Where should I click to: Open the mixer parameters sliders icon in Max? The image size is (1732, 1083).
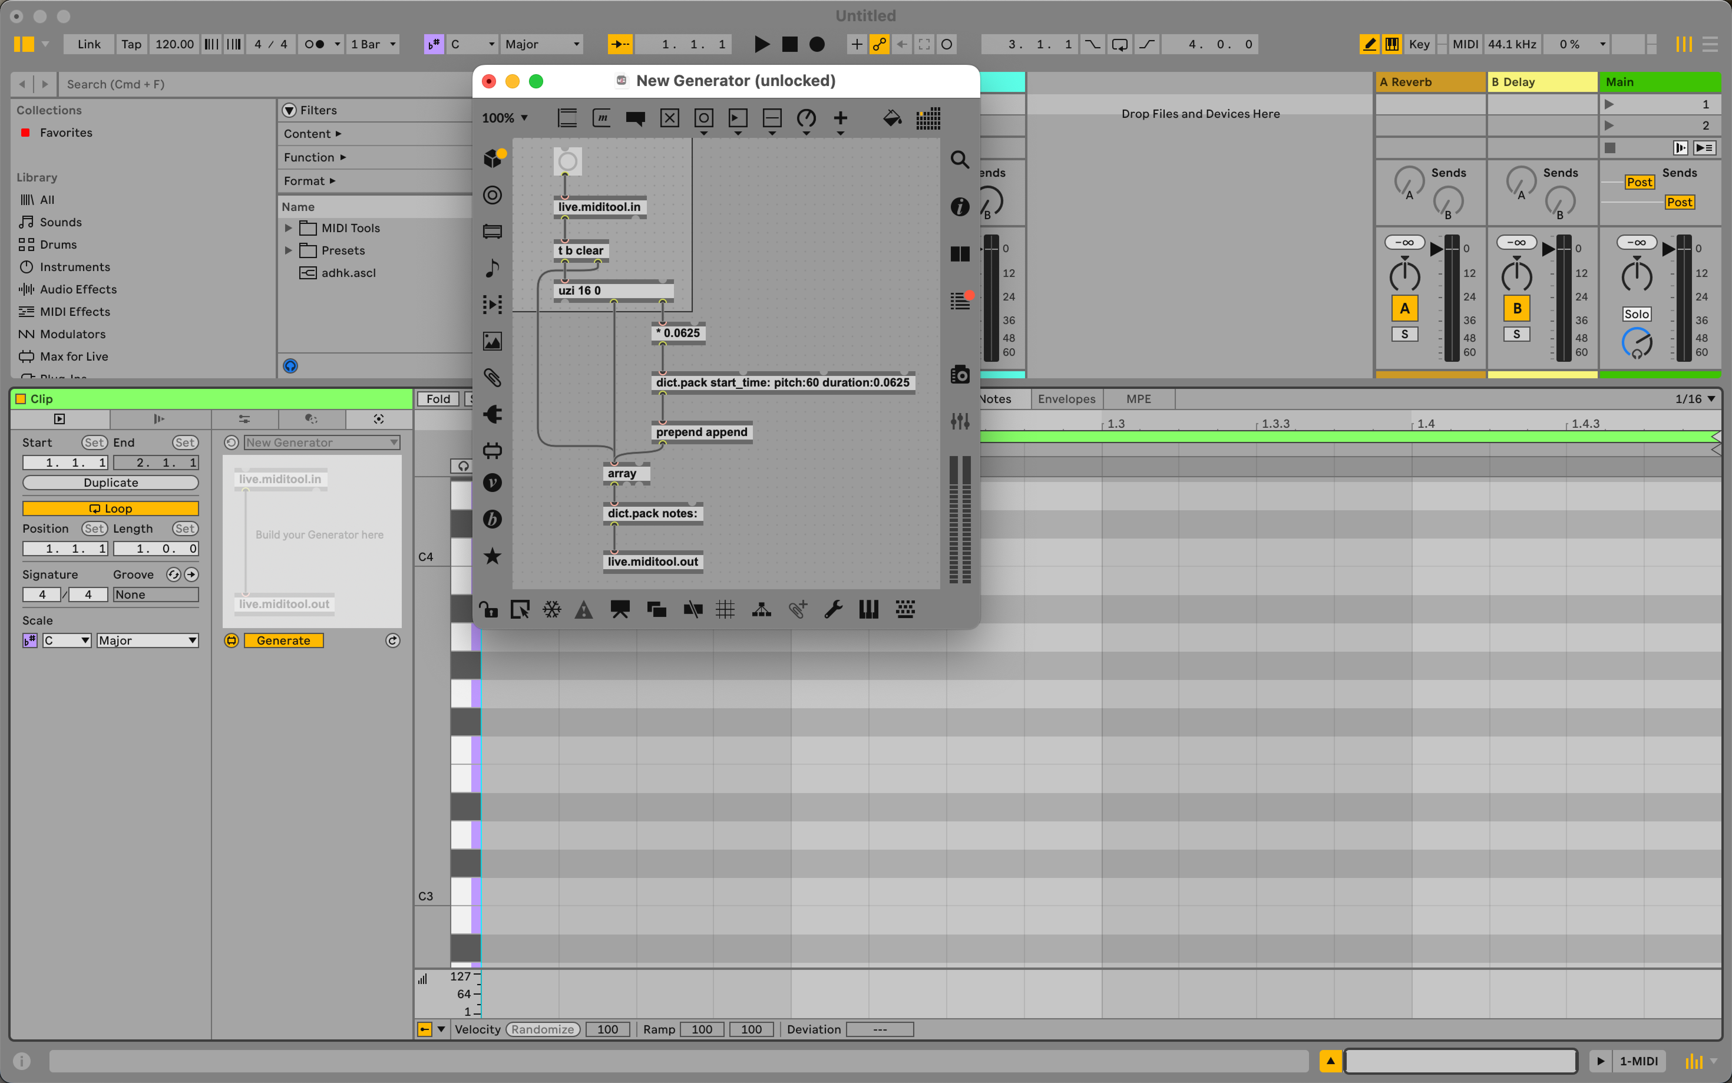click(960, 421)
